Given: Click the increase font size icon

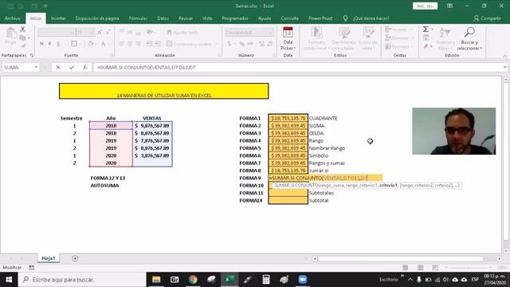Looking at the screenshot, I should coord(100,33).
